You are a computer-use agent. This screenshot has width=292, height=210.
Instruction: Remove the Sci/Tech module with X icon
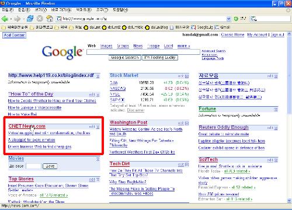(x=276, y=160)
